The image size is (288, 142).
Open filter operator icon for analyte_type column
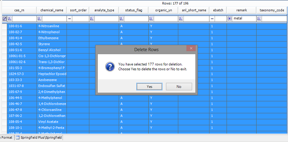(92, 19)
